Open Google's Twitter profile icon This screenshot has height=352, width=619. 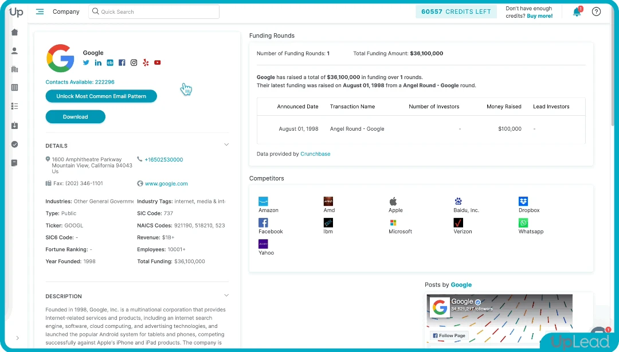click(x=86, y=62)
